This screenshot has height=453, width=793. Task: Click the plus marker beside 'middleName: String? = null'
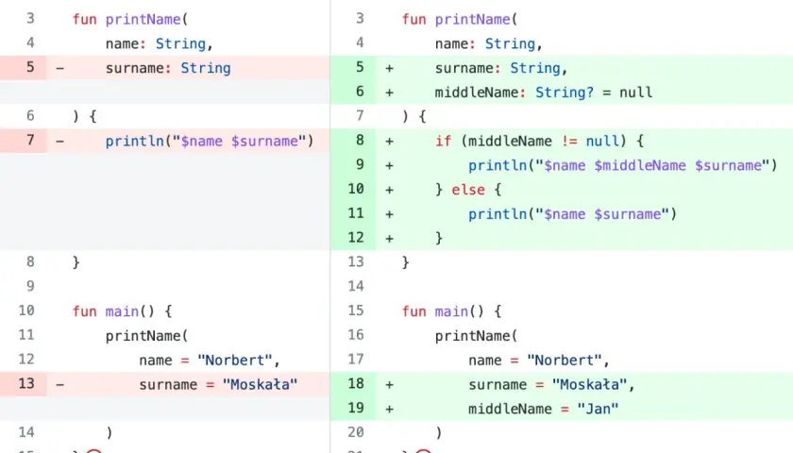pyautogui.click(x=389, y=92)
